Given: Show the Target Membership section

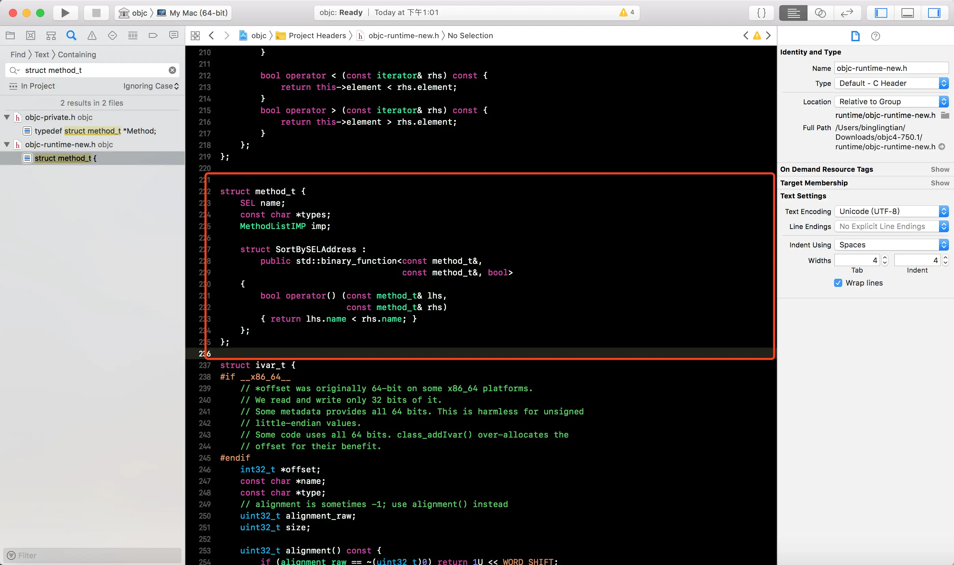Looking at the screenshot, I should click(x=940, y=183).
